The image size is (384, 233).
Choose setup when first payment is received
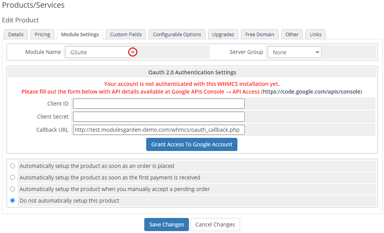(x=12, y=178)
